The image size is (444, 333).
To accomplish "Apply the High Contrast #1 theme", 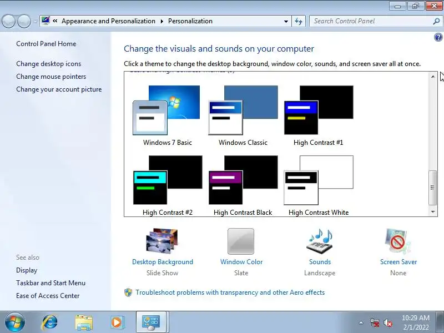I will click(319, 110).
